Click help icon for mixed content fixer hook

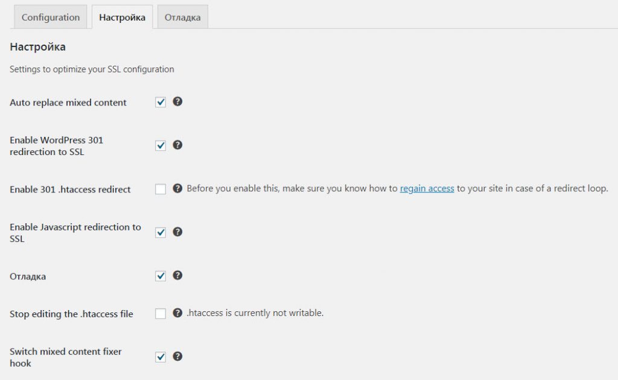(x=177, y=356)
